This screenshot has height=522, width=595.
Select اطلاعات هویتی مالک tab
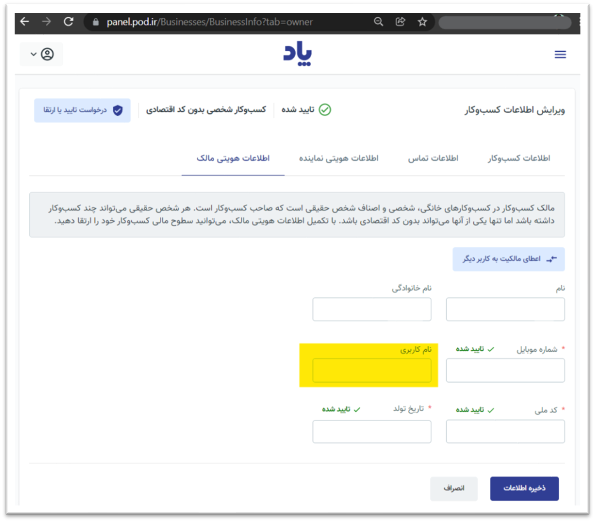(233, 158)
